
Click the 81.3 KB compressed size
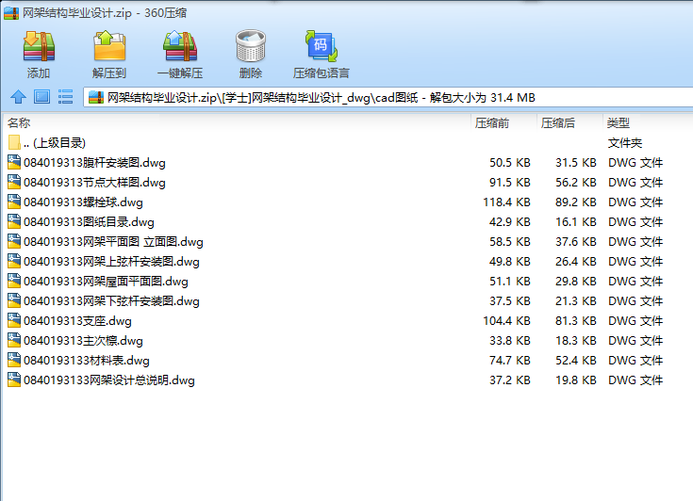click(x=576, y=321)
